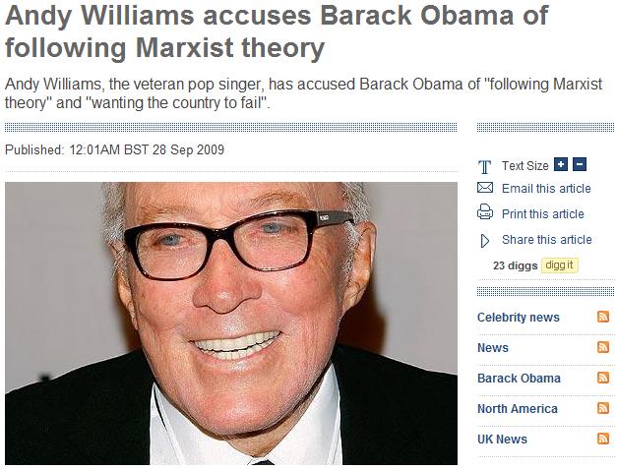Image resolution: width=617 pixels, height=469 pixels.
Task: Click Barack Obama RSS feed icon
Action: tap(603, 378)
